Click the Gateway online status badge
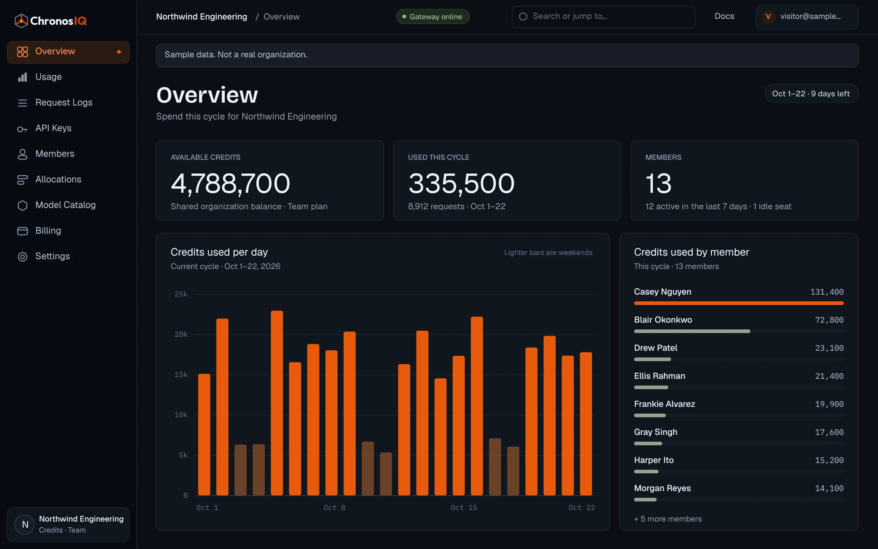Viewport: 878px width, 549px height. click(x=433, y=17)
